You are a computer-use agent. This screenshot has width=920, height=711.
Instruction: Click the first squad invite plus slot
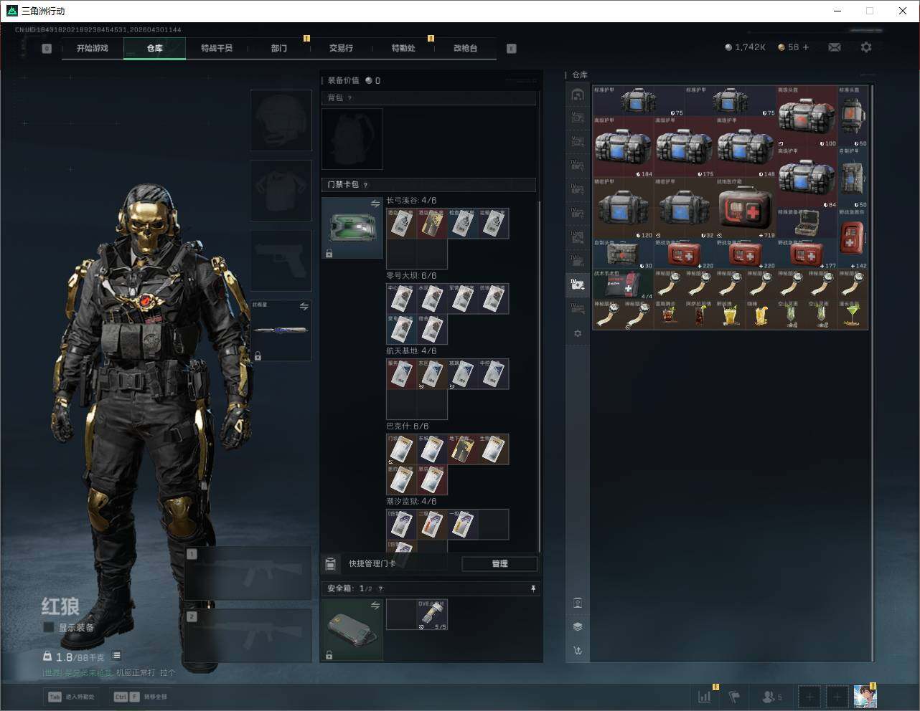809,697
